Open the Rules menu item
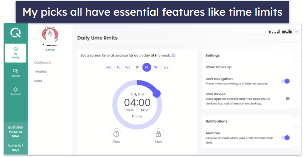This screenshot has width=304, height=157. 38,81
